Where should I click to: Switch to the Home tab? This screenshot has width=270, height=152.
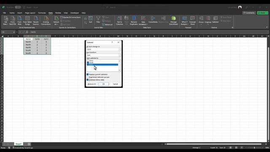click(x=12, y=13)
